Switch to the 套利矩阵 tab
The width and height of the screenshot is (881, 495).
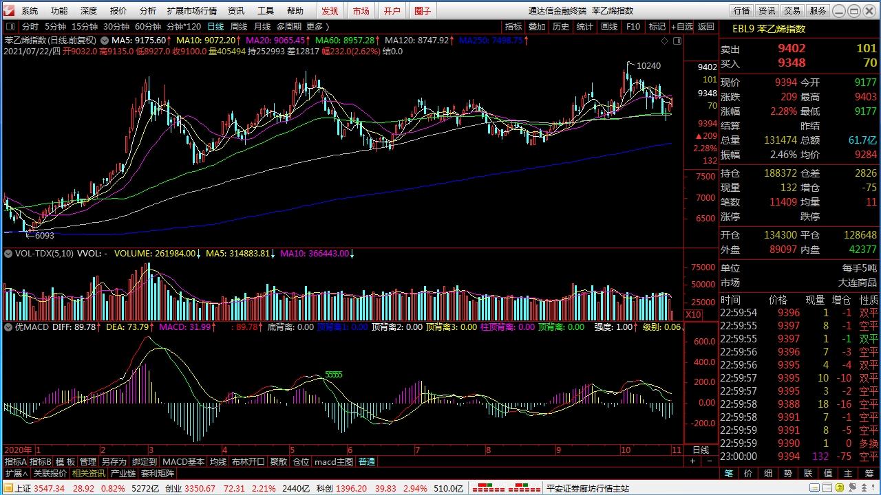(x=158, y=474)
